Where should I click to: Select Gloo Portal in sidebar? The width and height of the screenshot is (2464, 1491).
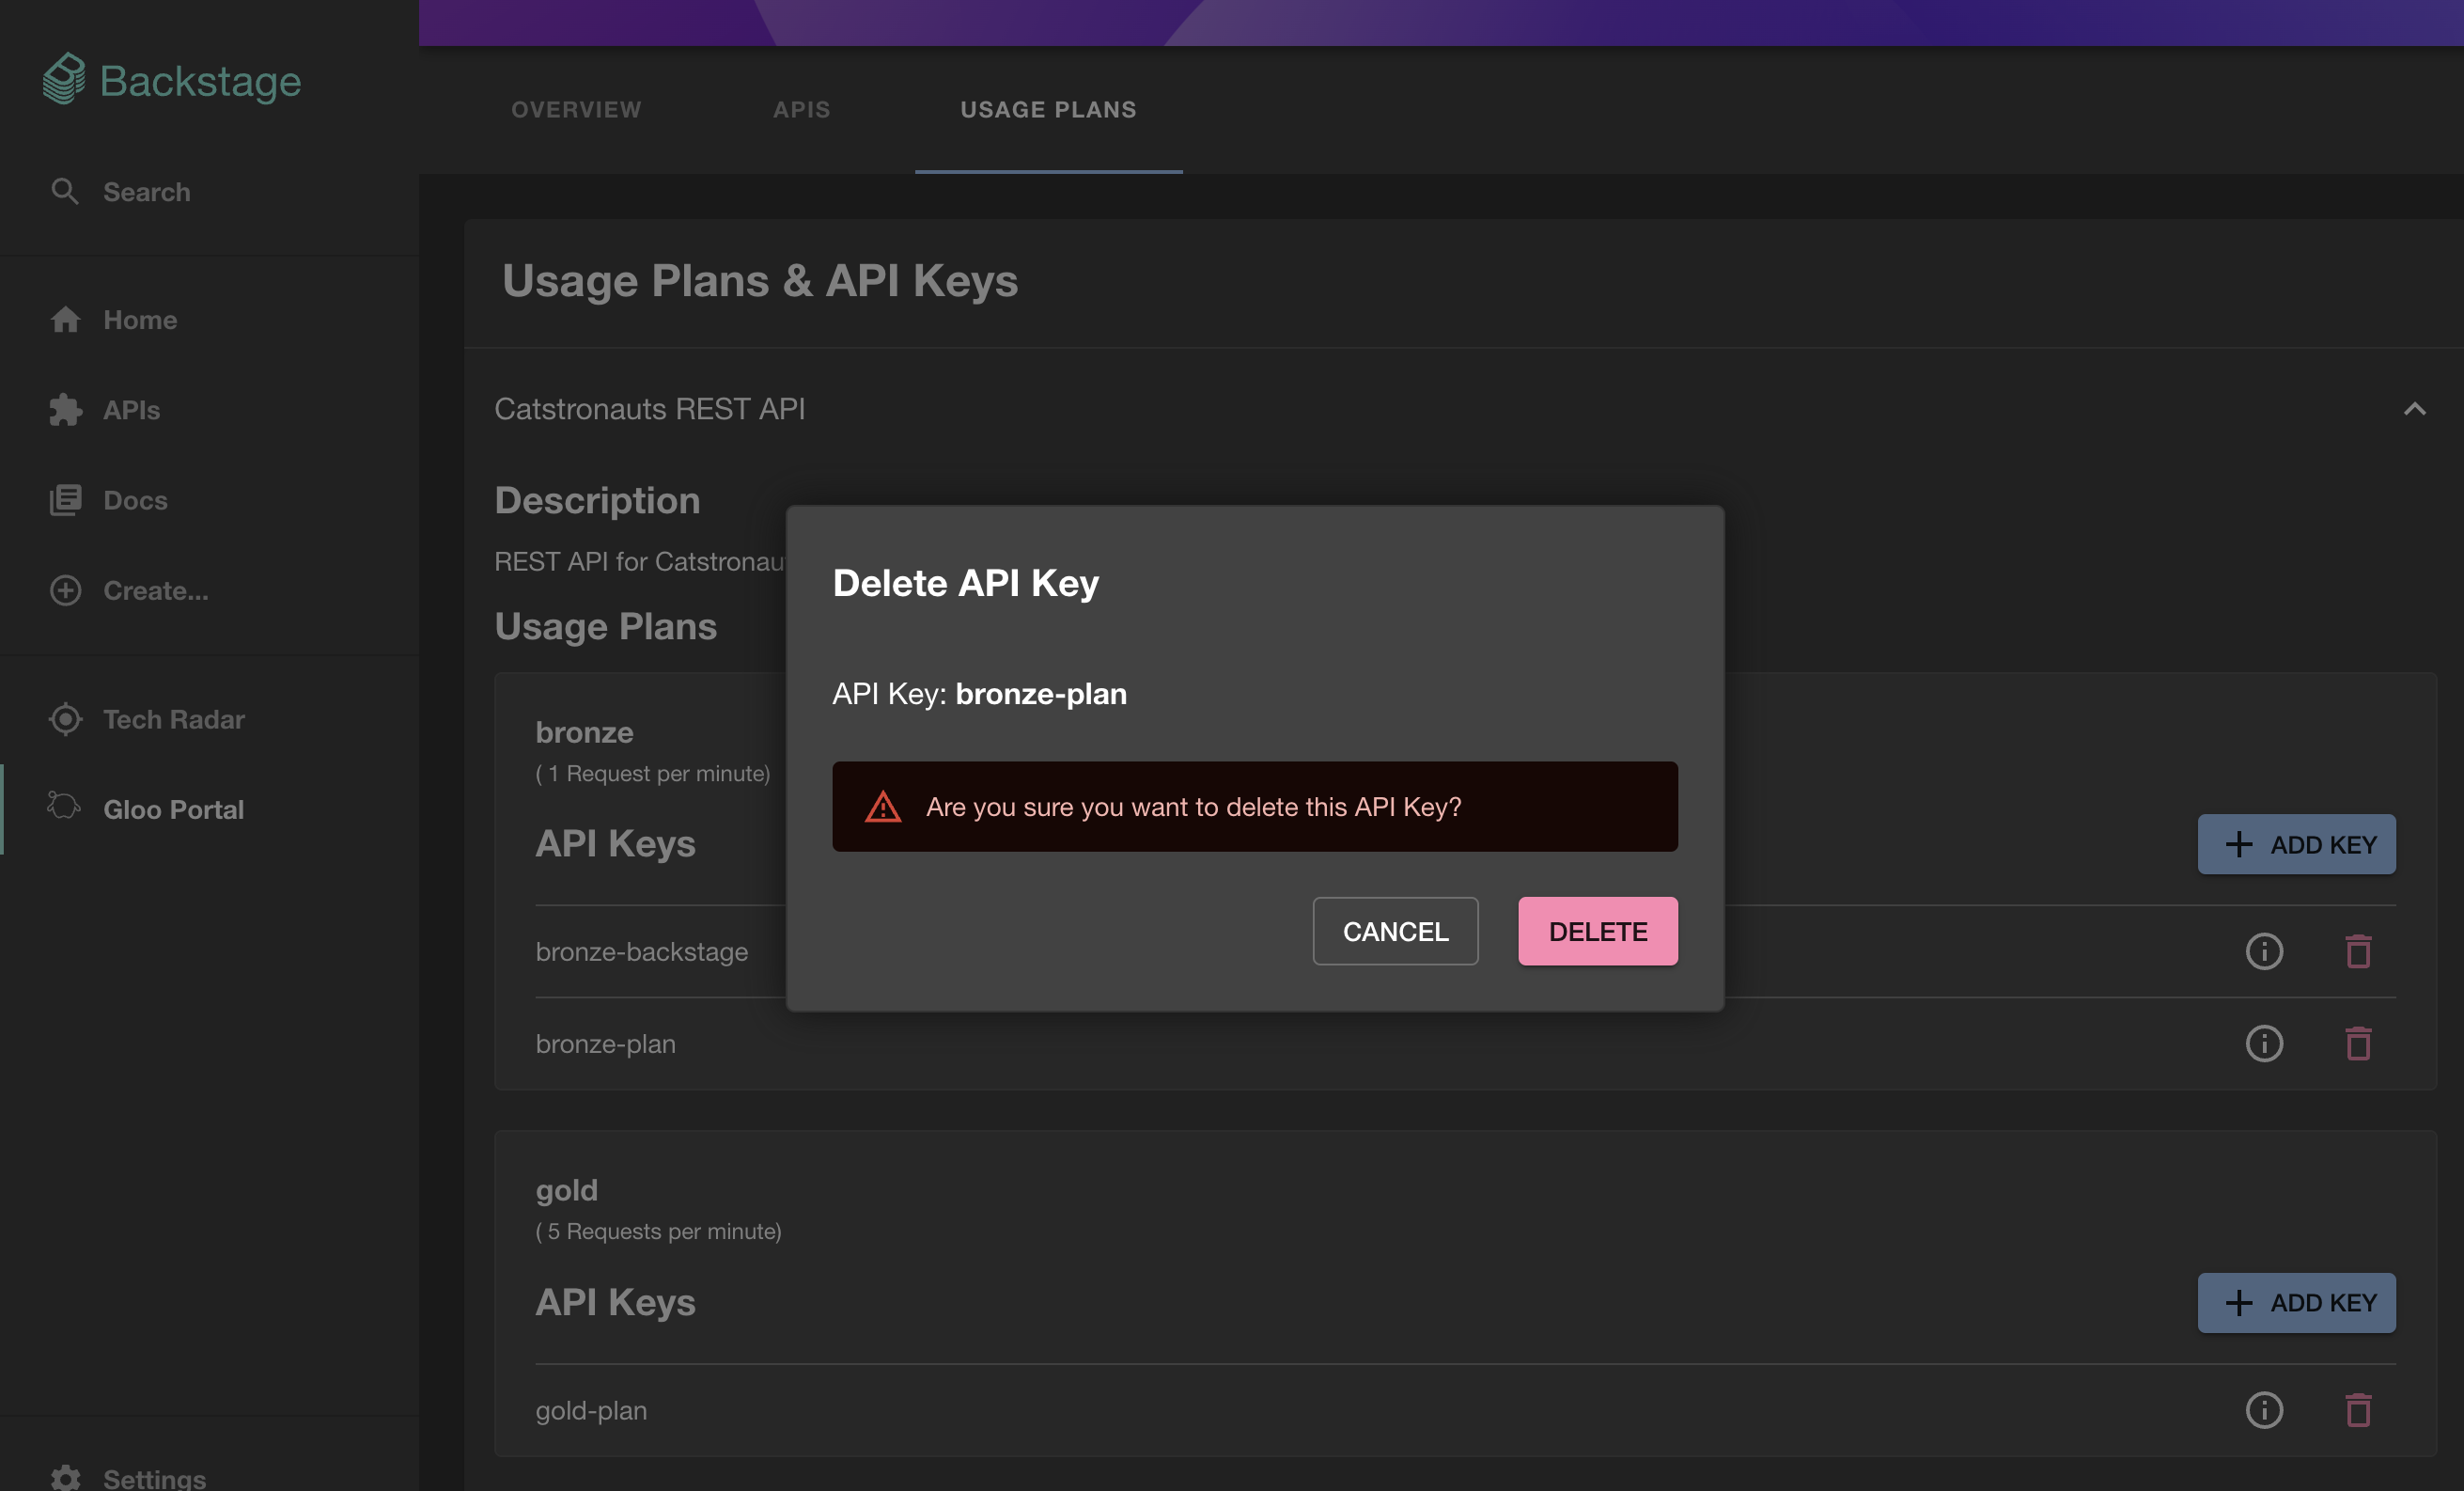pyautogui.click(x=172, y=808)
